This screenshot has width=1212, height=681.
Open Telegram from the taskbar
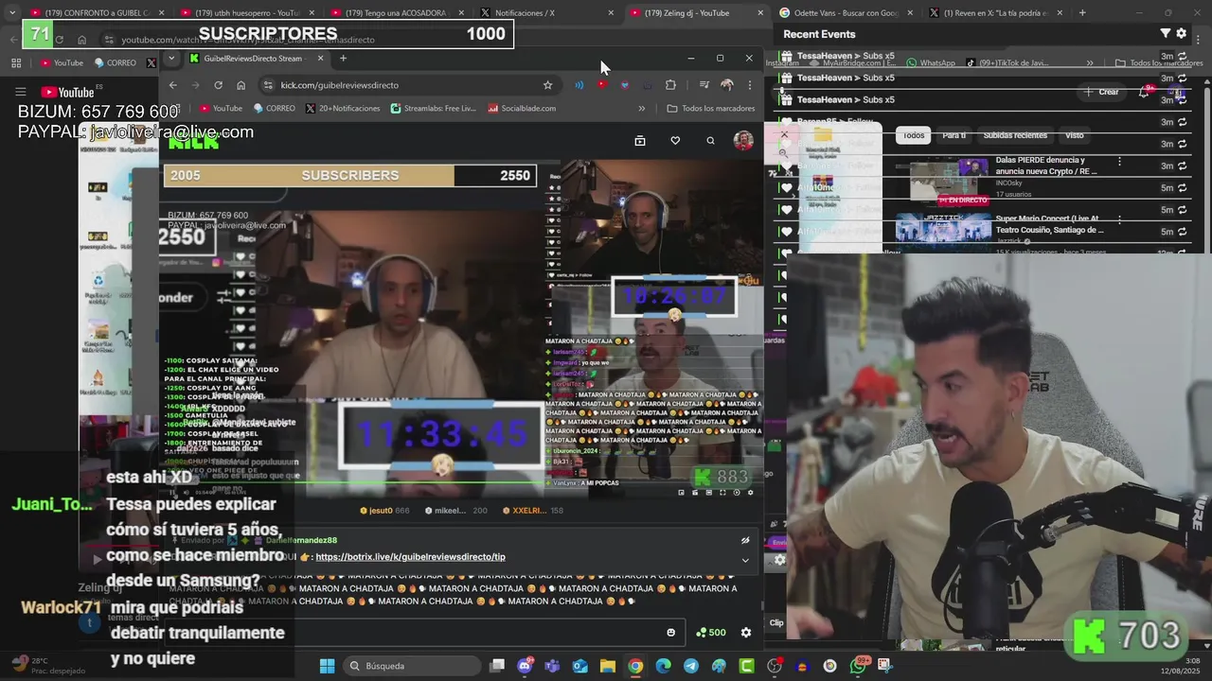coord(691,666)
